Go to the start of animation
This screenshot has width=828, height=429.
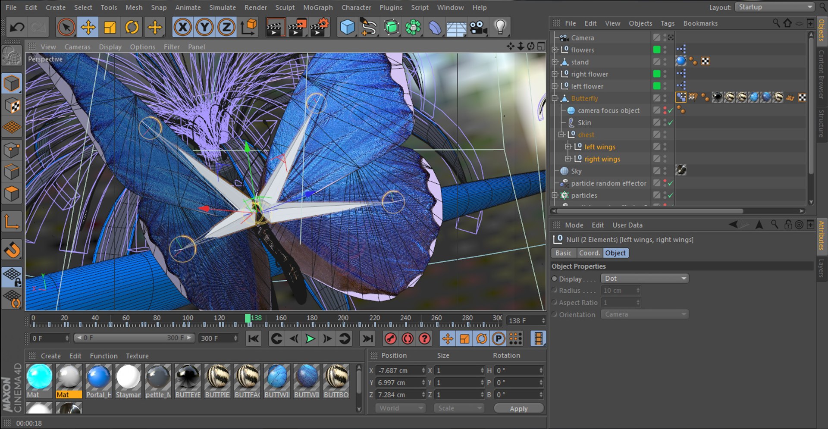(x=254, y=339)
